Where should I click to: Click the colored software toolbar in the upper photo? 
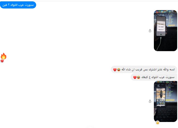click(165, 11)
